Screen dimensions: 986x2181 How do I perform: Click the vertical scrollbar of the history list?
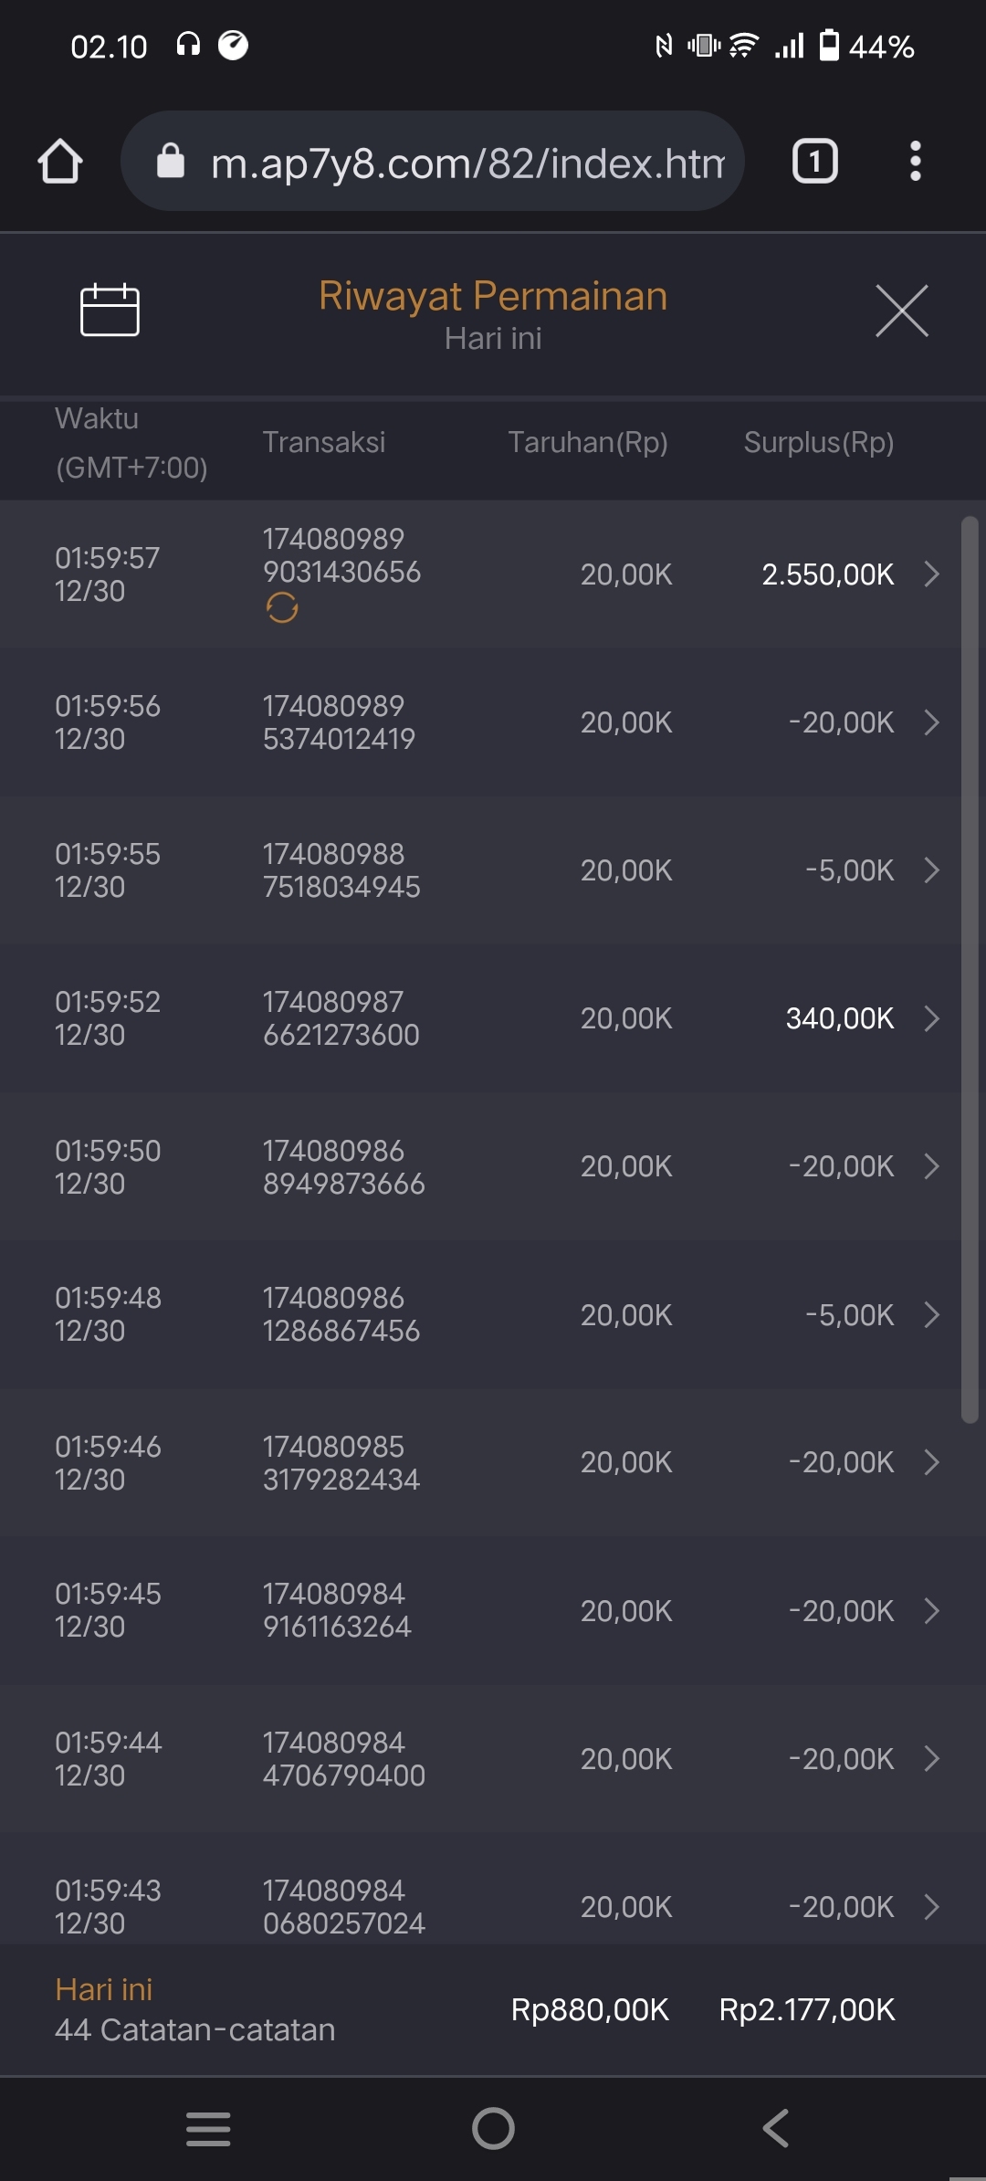[970, 968]
